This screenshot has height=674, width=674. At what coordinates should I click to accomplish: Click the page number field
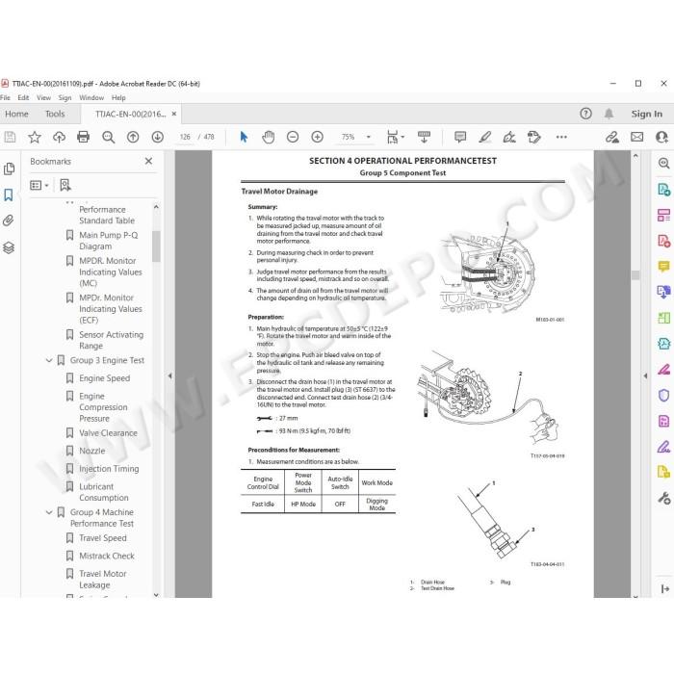tap(185, 137)
